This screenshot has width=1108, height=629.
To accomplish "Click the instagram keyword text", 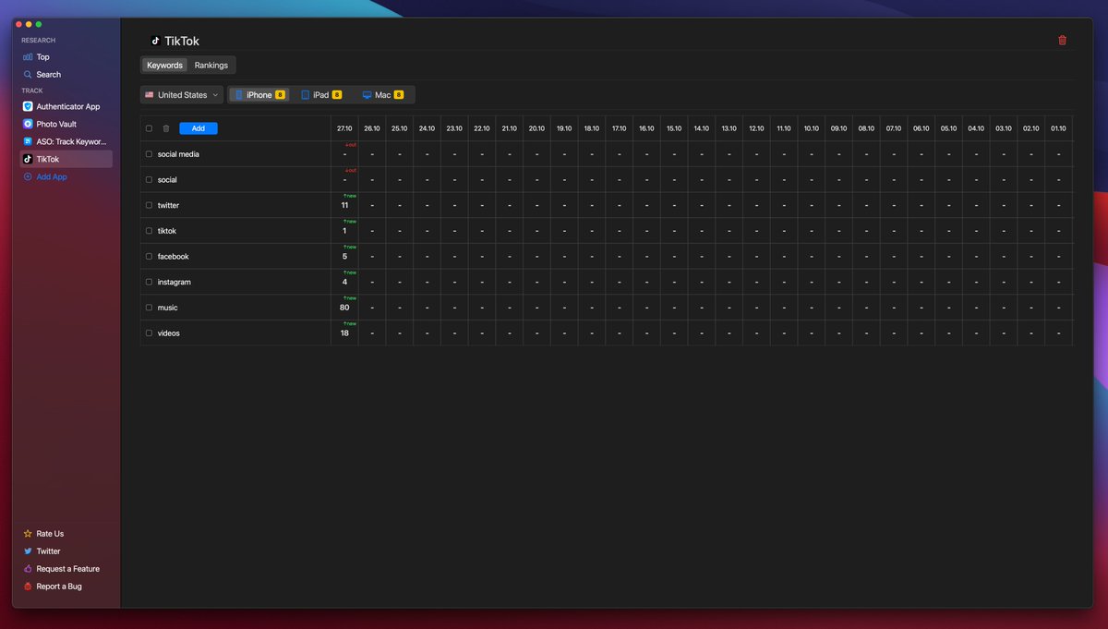I will pos(175,282).
